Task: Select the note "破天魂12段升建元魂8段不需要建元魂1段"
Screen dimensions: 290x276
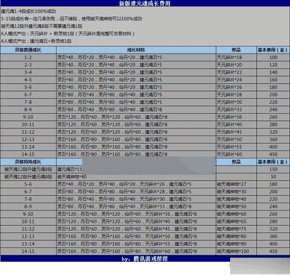Action: point(42,26)
